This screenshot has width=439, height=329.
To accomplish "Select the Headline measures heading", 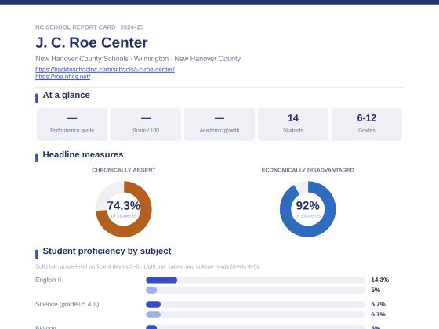I will click(x=83, y=155).
